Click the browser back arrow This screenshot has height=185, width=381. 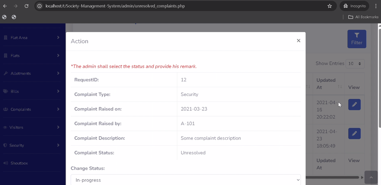(5, 6)
